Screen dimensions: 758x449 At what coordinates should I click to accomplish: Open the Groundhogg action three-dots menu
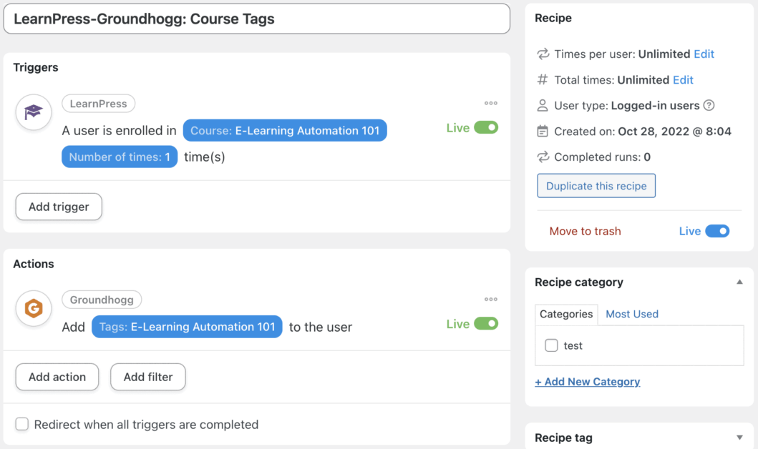tap(491, 300)
